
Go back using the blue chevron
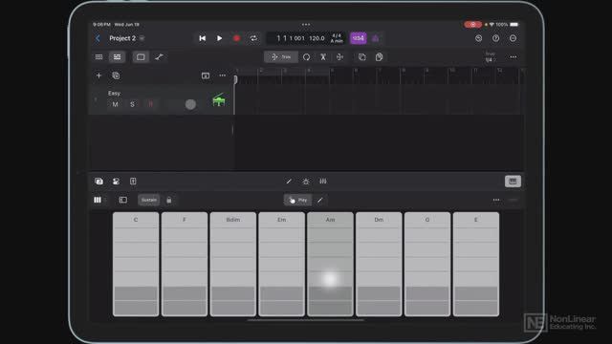98,38
